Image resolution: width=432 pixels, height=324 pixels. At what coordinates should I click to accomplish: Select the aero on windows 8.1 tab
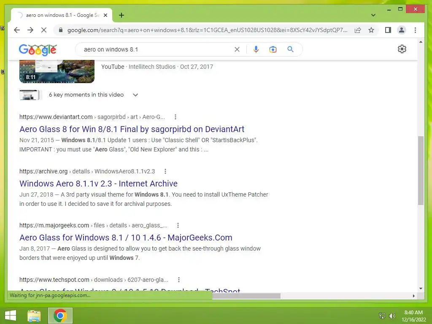tap(62, 15)
